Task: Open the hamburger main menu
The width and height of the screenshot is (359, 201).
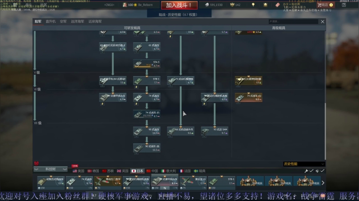Action: 15,4
